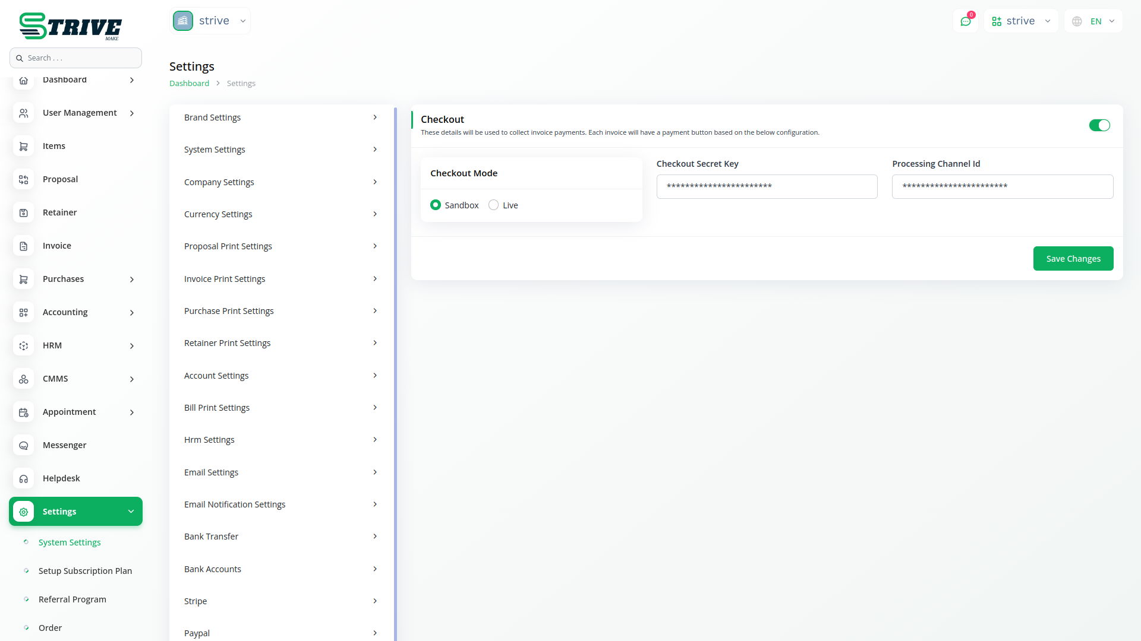This screenshot has height=641, width=1141.
Task: Open Email Settings section
Action: point(280,472)
